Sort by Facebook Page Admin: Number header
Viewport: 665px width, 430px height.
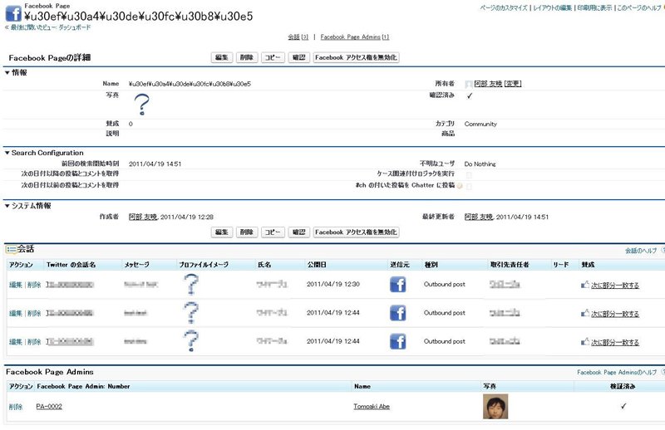click(x=84, y=386)
